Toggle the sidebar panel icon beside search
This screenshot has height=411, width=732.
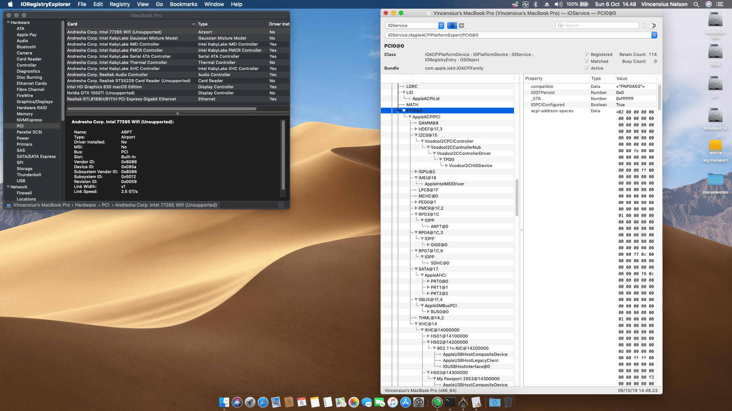point(653,25)
